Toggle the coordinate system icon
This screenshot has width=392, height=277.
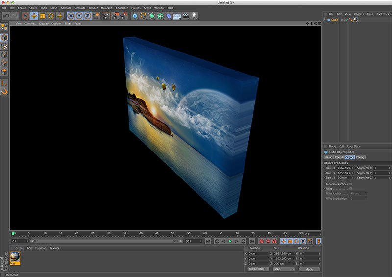pyautogui.click(x=96, y=16)
